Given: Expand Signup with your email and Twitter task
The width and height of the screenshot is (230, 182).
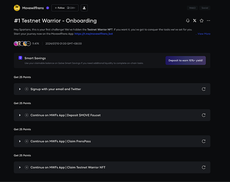Looking at the screenshot, I should point(20,89).
